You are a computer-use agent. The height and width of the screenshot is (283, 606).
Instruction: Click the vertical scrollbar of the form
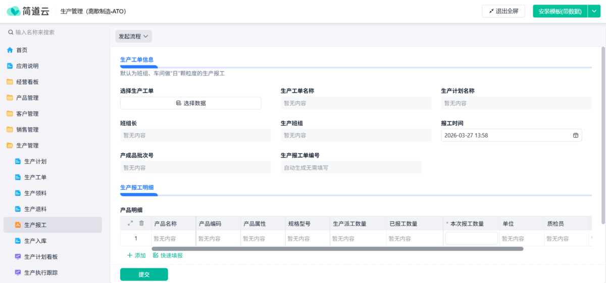[603, 135]
